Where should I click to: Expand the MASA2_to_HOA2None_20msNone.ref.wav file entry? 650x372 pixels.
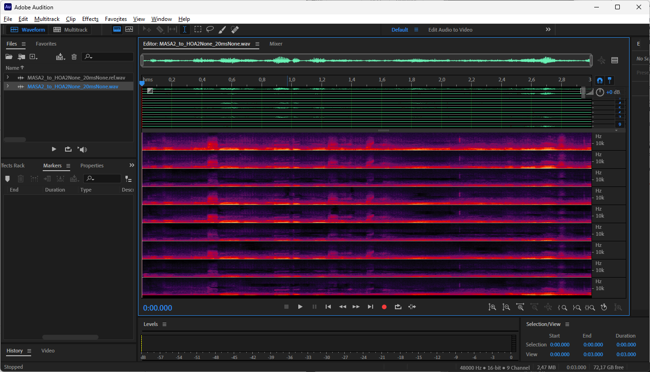pyautogui.click(x=7, y=77)
